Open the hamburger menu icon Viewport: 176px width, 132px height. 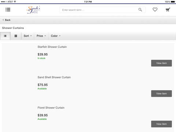point(8,10)
